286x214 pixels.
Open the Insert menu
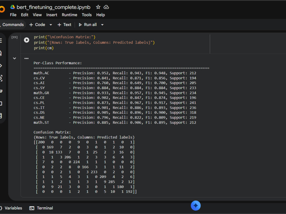coord(51,15)
